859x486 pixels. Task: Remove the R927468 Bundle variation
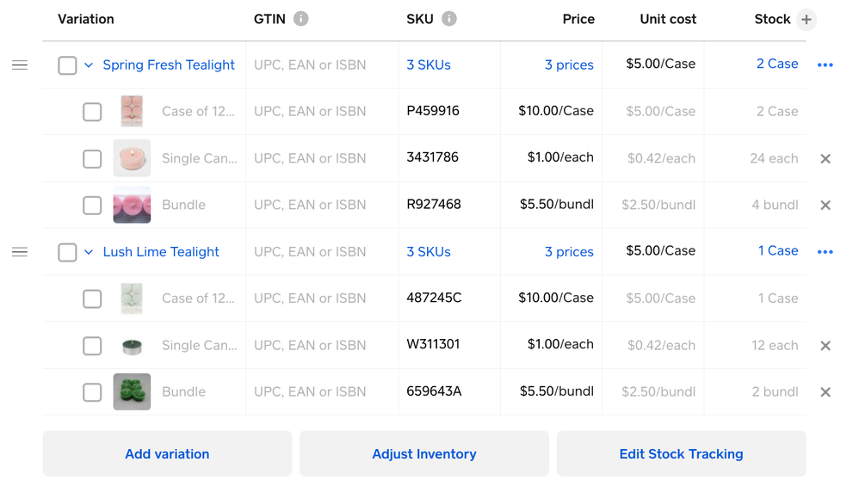(825, 206)
